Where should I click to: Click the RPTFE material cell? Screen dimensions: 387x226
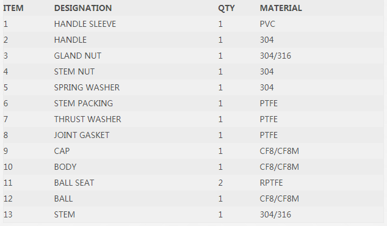tap(271, 183)
